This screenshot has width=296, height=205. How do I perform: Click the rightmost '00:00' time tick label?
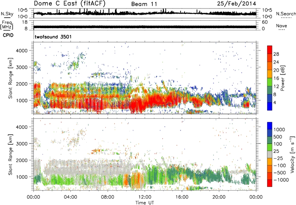256,197
